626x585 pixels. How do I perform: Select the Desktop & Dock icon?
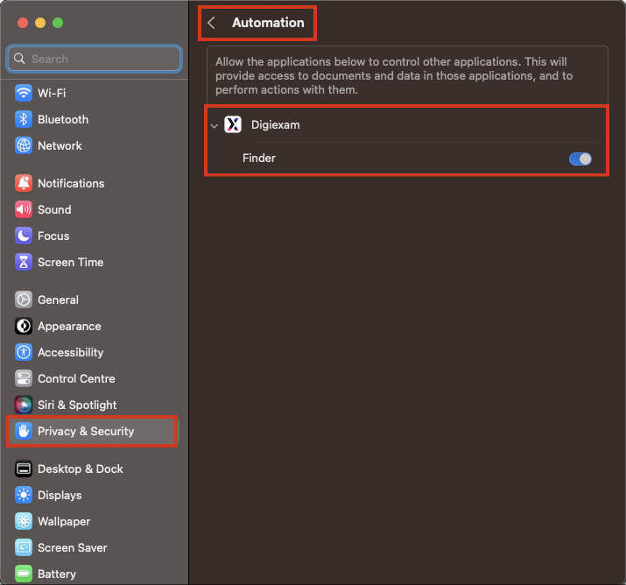tap(24, 469)
